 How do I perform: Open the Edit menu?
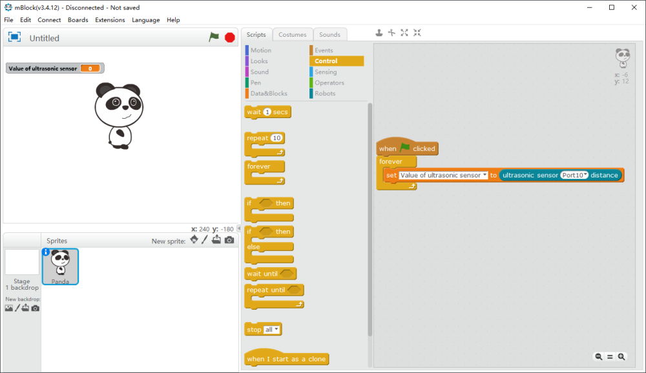click(26, 20)
